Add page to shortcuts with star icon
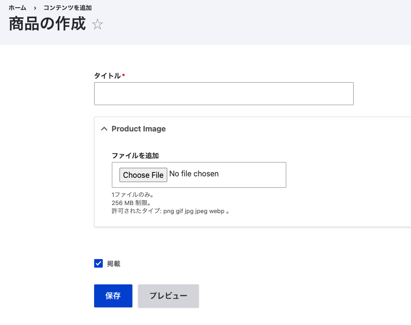The height and width of the screenshot is (325, 411). point(97,24)
